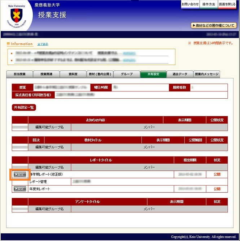
Task: Open the 資料室 tab
Action: pos(73,74)
